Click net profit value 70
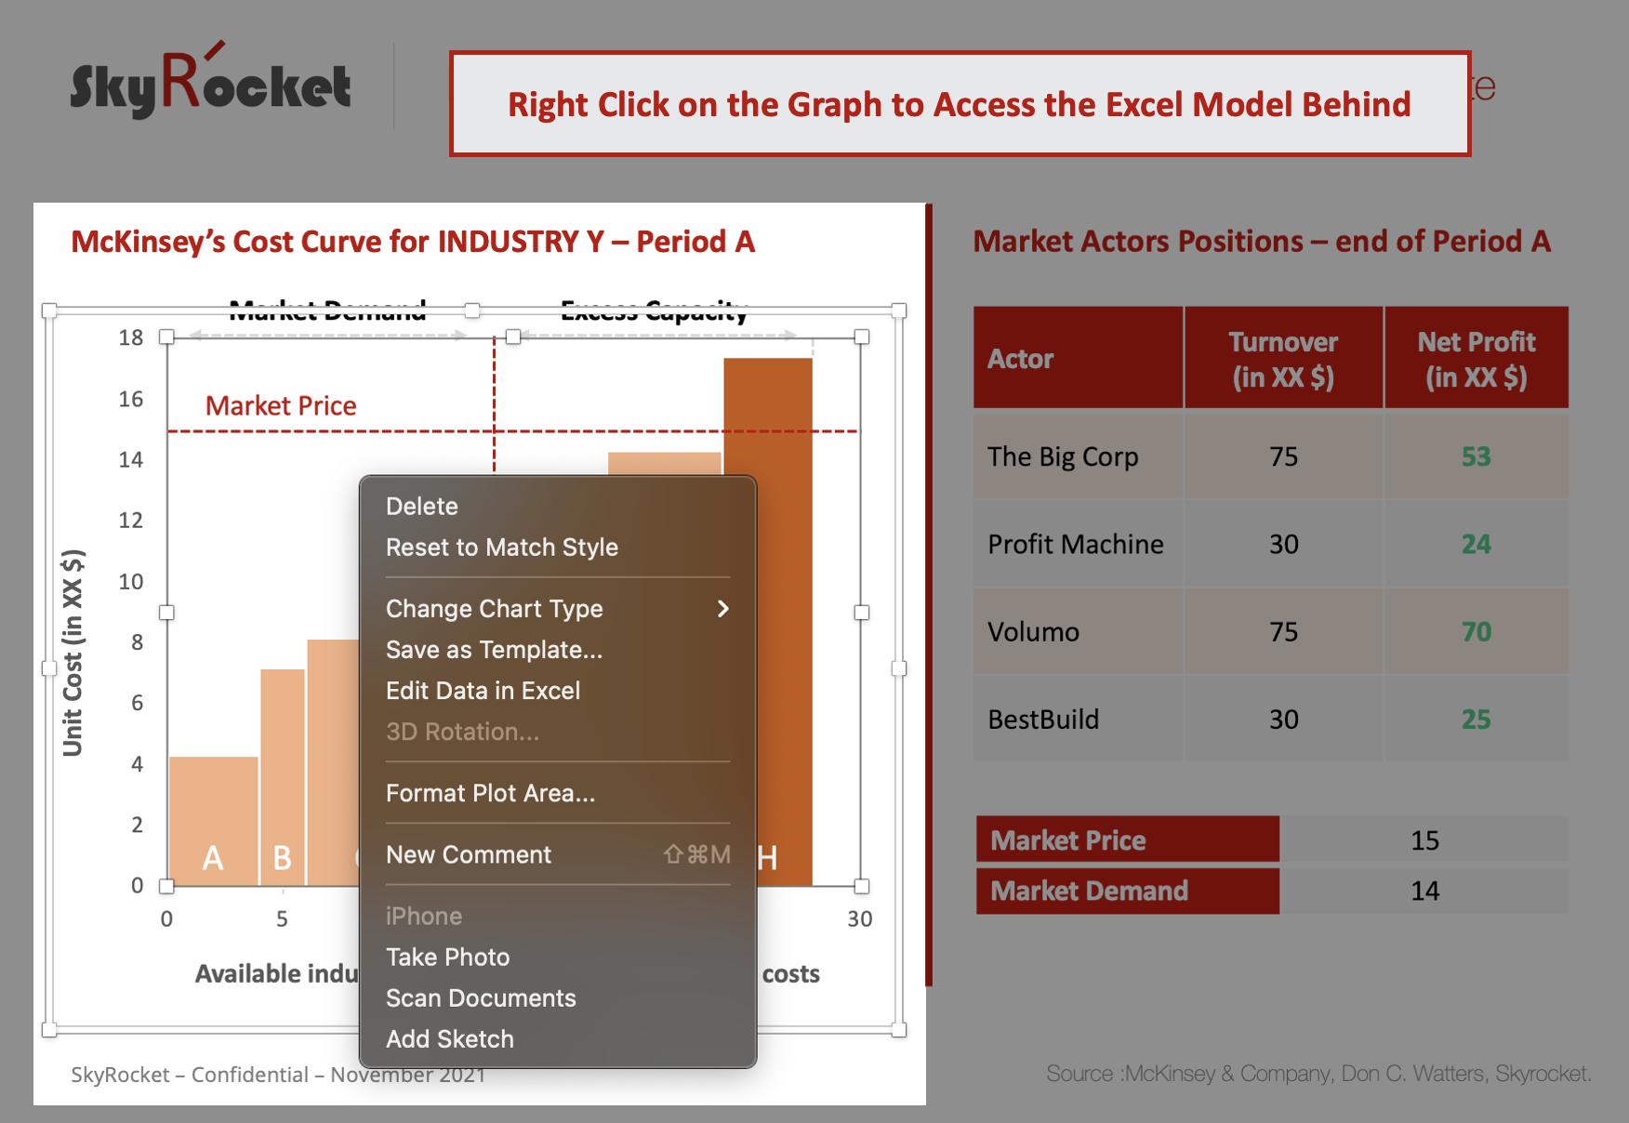This screenshot has height=1123, width=1629. pos(1477,631)
